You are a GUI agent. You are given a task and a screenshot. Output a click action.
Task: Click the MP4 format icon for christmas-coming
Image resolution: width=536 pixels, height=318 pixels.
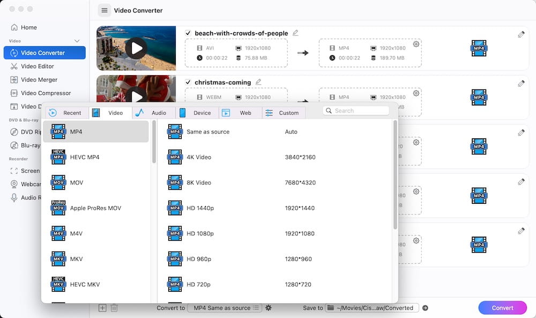479,98
